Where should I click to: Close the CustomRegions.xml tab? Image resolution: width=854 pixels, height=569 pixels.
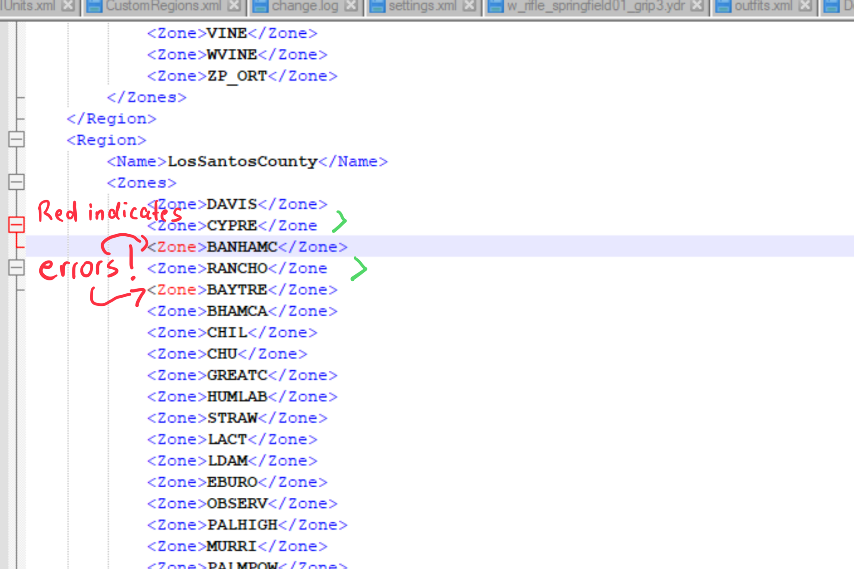pos(234,6)
